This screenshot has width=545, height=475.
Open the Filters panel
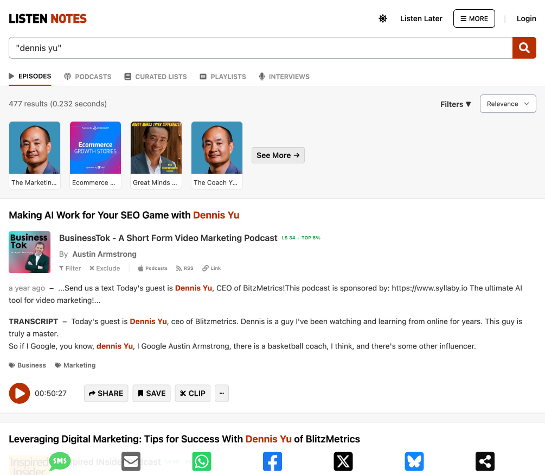455,104
